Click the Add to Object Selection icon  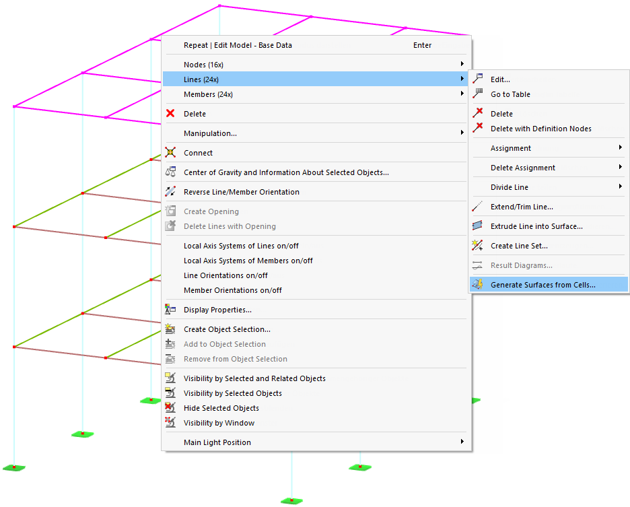coord(170,344)
